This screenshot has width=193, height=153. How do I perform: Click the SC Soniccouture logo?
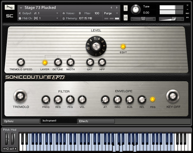10,16
